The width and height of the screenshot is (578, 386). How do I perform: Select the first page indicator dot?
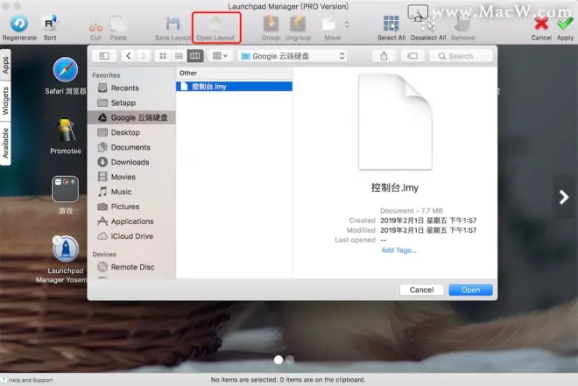278,360
